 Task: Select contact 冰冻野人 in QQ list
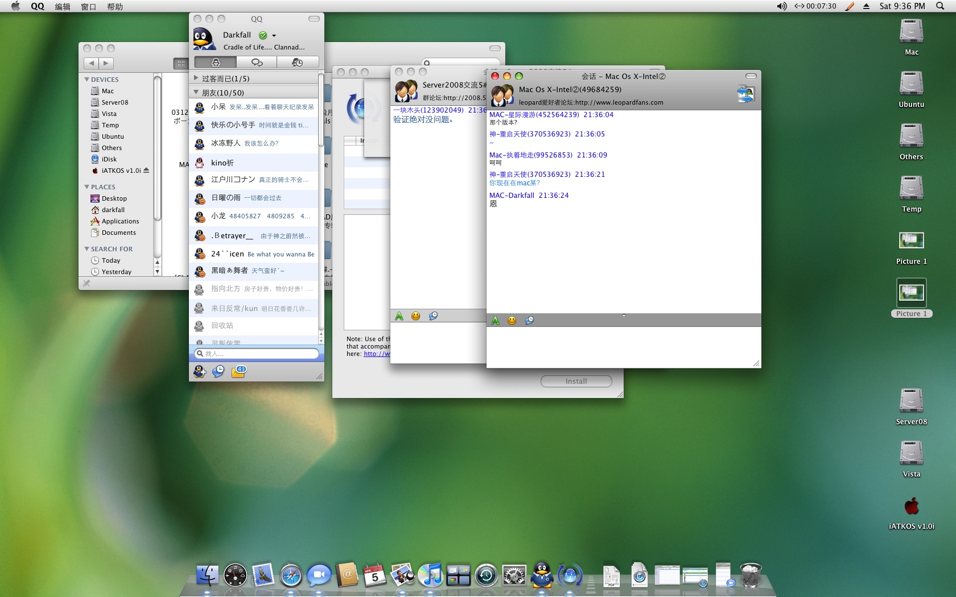254,143
